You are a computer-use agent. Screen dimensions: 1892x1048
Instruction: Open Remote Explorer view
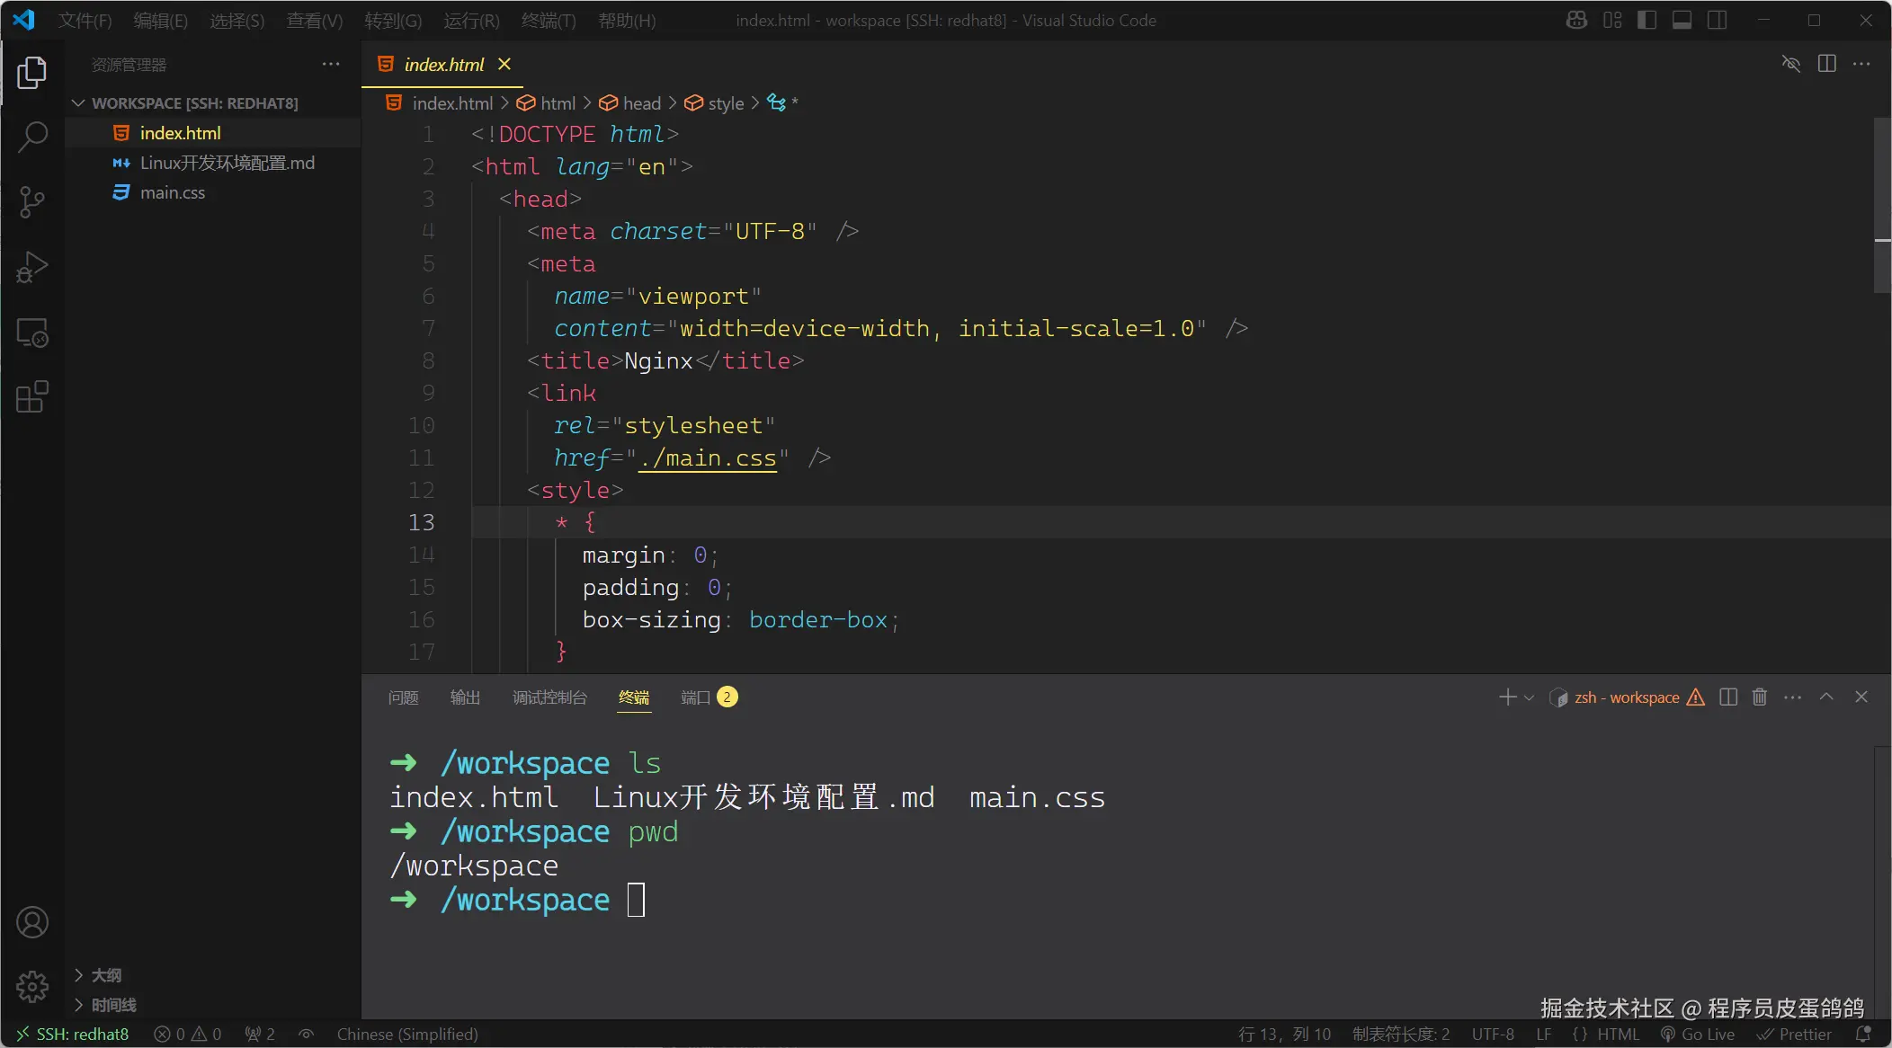point(32,333)
